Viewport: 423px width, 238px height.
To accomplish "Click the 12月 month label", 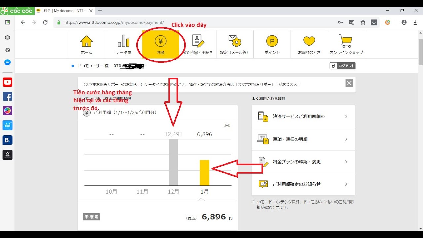I will point(173,191).
